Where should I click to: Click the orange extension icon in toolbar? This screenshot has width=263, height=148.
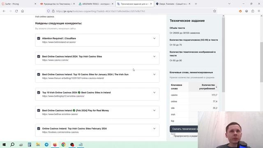point(240,11)
